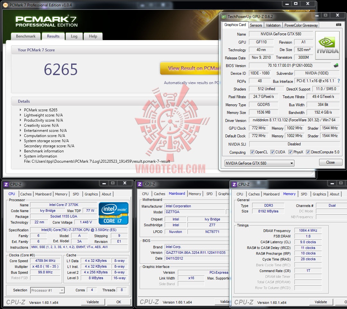Select the GPU-Z Graphics Card tab

point(235,25)
